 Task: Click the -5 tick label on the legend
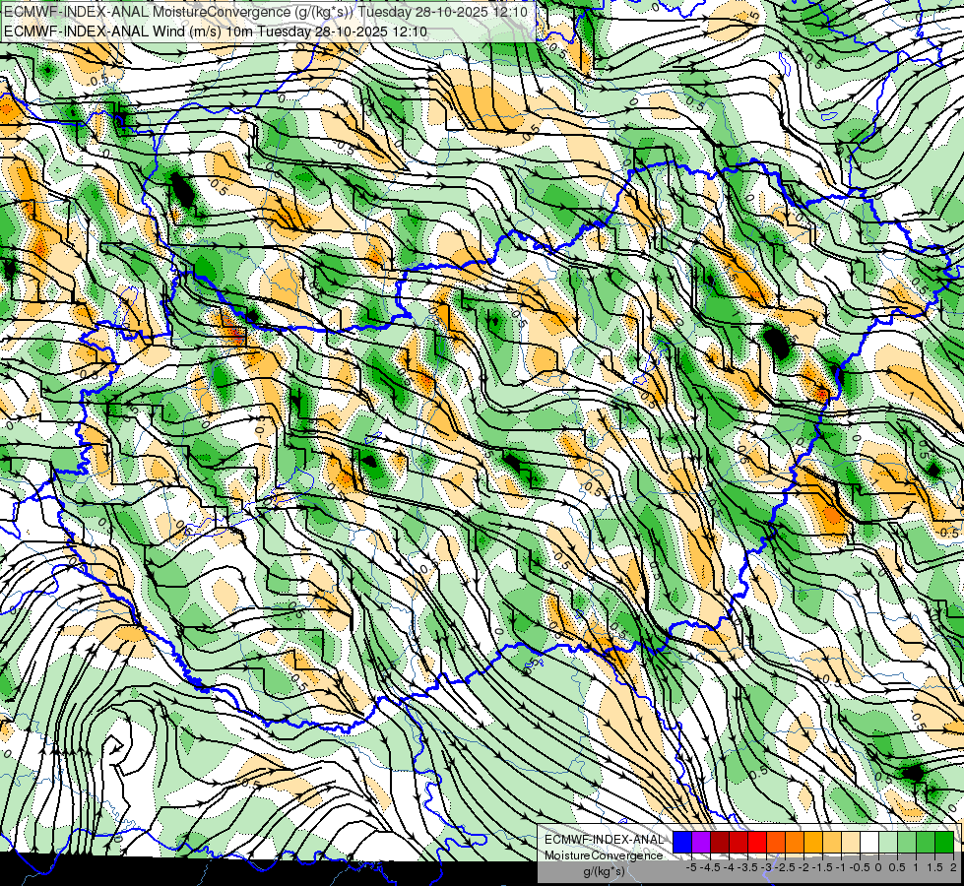[x=691, y=867]
